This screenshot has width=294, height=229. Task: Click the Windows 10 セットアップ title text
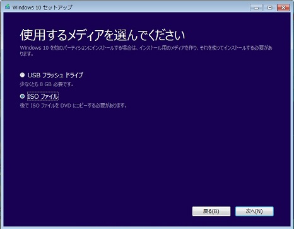click(x=42, y=8)
